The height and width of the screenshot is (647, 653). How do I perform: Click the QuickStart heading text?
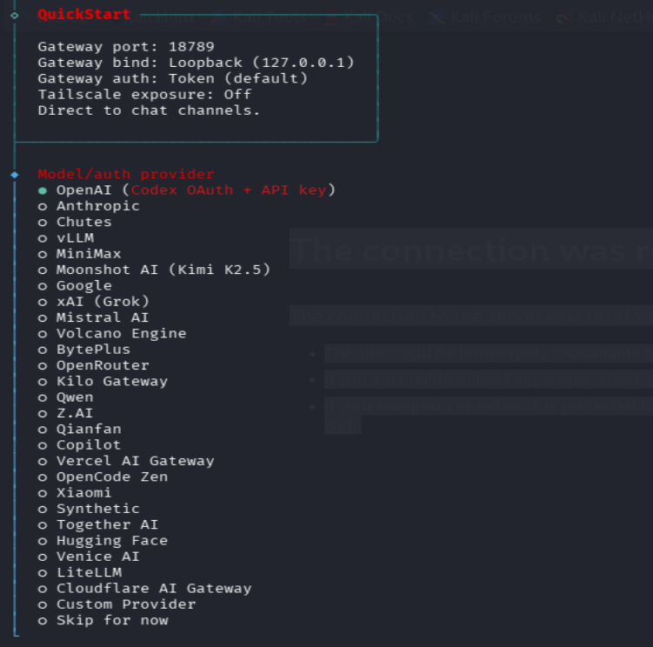coord(83,15)
